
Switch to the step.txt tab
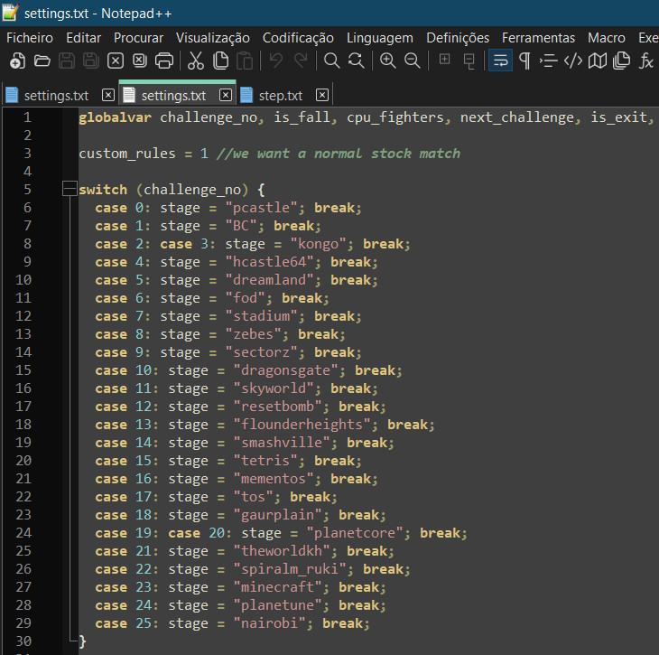pos(280,95)
